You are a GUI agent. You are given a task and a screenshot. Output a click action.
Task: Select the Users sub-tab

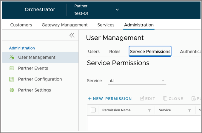point(94,52)
